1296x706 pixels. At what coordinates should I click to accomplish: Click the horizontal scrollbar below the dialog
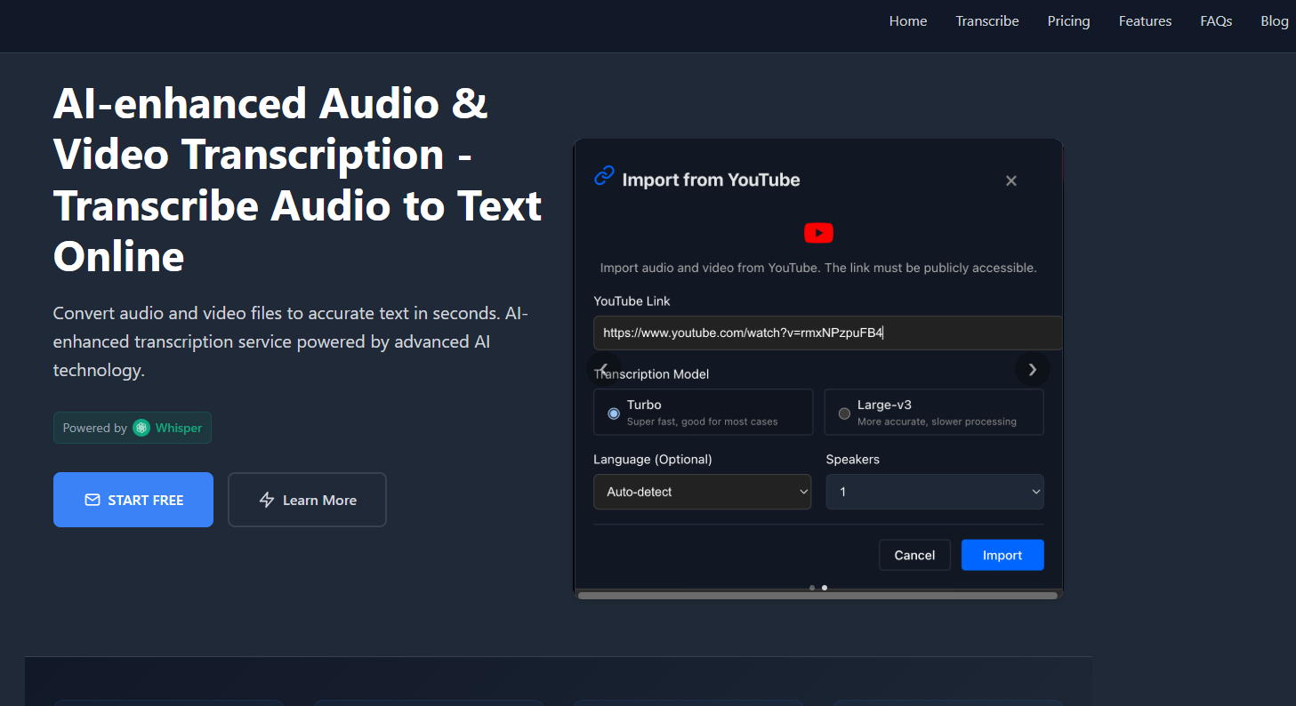point(817,596)
